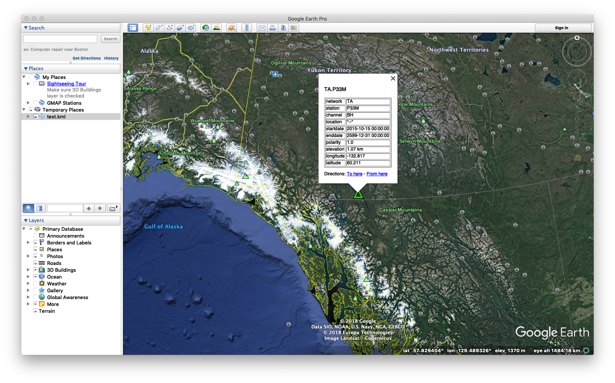Screen dimensions: 615x383
Task: Check the GMAP Stations checkbox
Action: [x=35, y=103]
